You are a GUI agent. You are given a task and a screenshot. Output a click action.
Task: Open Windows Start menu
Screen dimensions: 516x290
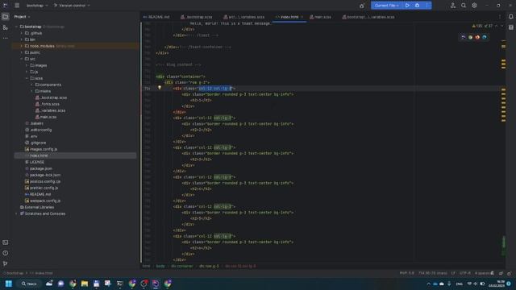(x=9, y=284)
